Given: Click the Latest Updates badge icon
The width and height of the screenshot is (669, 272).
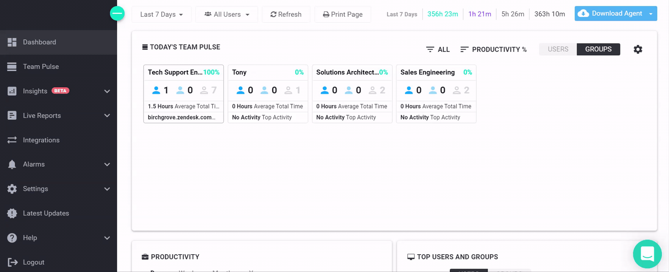Looking at the screenshot, I should [x=12, y=213].
